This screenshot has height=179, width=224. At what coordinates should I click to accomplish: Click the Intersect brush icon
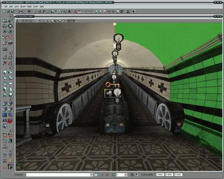tap(5, 109)
